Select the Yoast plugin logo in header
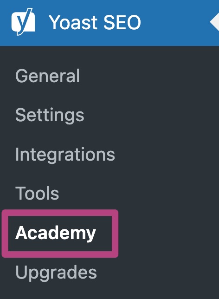This screenshot has height=299, width=219. [x=23, y=22]
